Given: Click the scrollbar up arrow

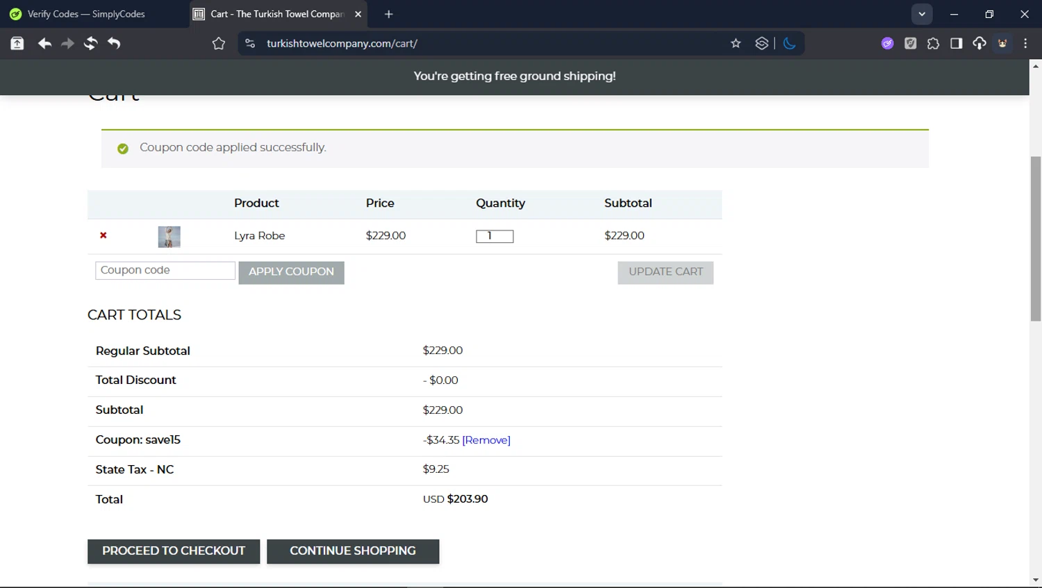Looking at the screenshot, I should click(x=1036, y=66).
